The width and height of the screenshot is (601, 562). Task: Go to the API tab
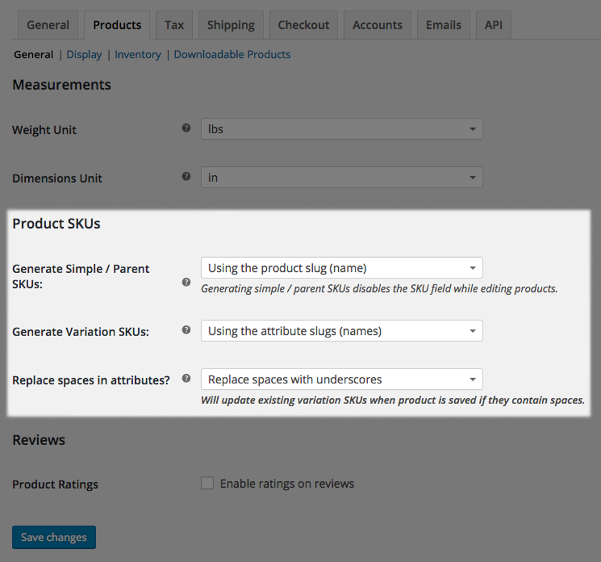493,25
